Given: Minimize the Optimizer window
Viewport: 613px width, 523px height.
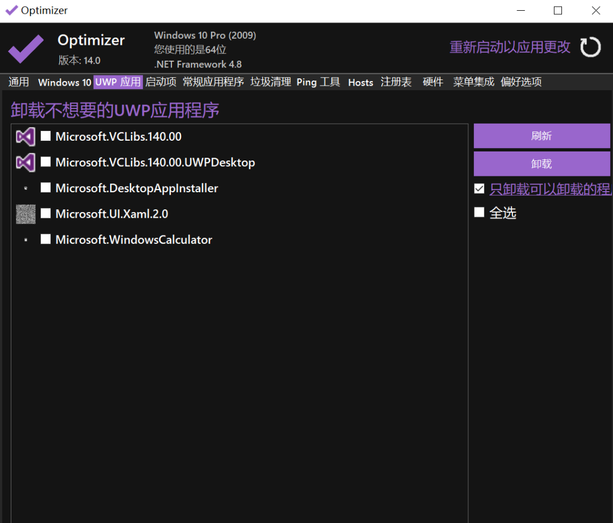Looking at the screenshot, I should (520, 11).
